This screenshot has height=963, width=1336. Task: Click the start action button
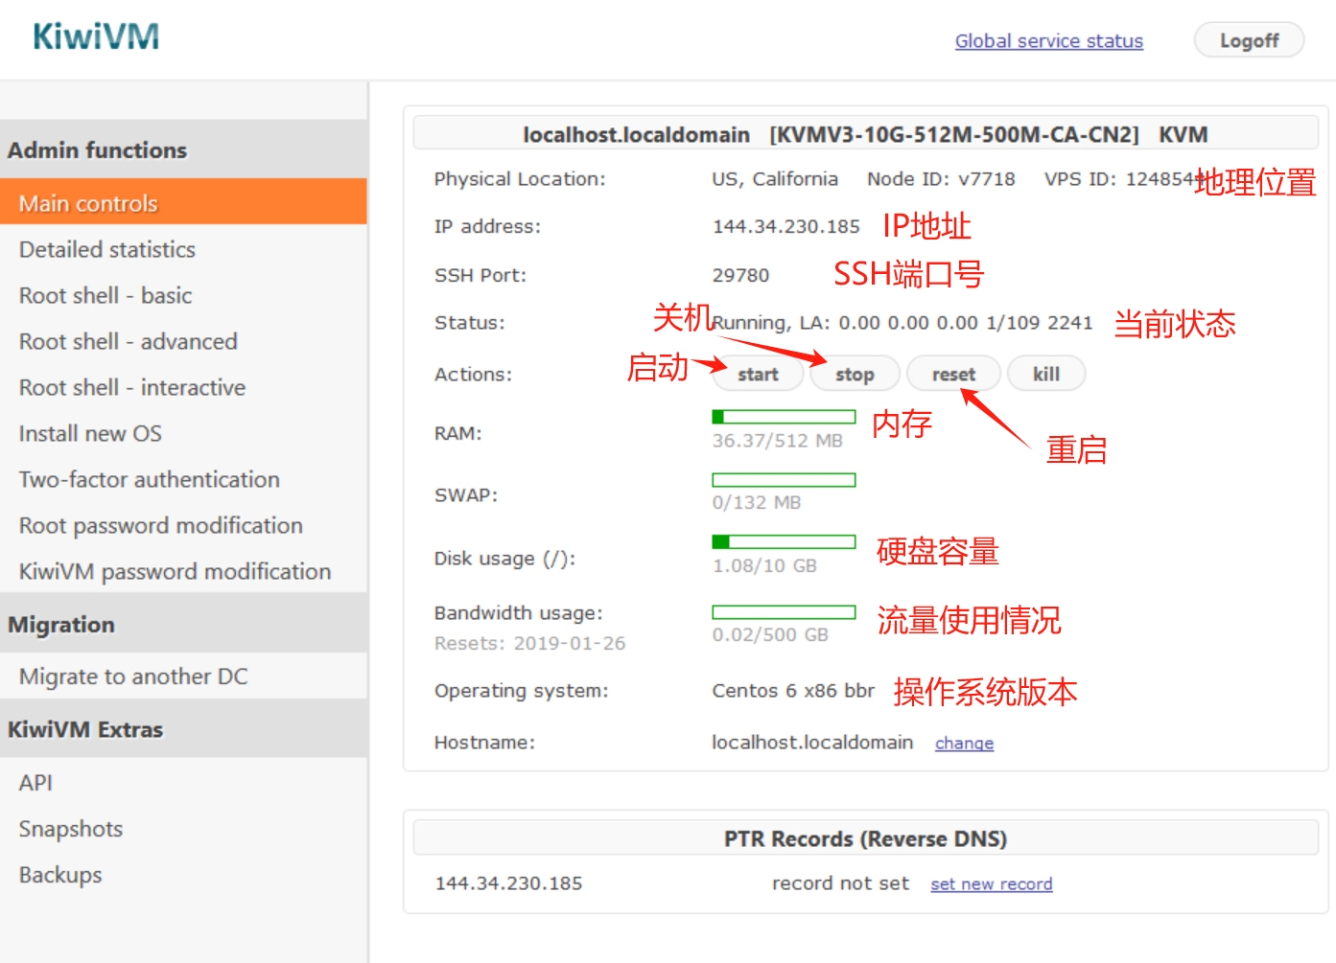tap(758, 374)
